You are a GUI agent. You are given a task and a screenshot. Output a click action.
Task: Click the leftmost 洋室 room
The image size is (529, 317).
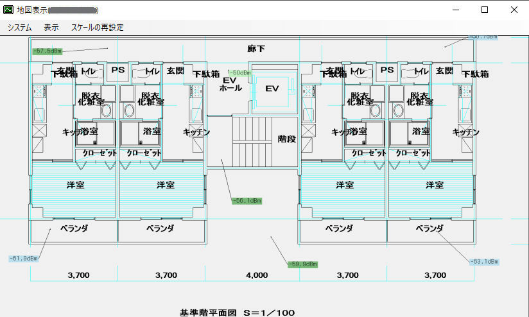pyautogui.click(x=75, y=185)
